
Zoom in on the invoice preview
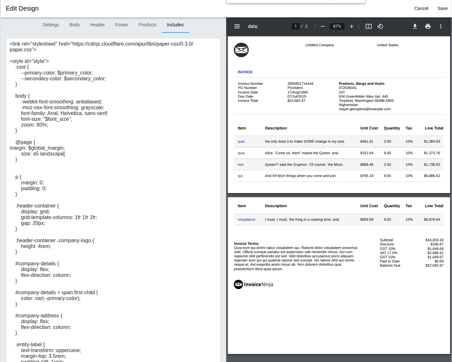(351, 26)
